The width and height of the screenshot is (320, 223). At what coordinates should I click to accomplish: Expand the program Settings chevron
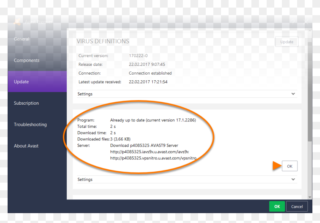(293, 180)
